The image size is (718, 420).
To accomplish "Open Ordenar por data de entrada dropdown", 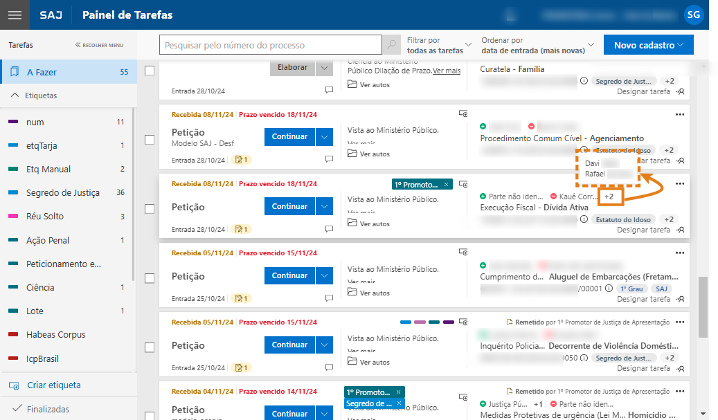I will [537, 46].
